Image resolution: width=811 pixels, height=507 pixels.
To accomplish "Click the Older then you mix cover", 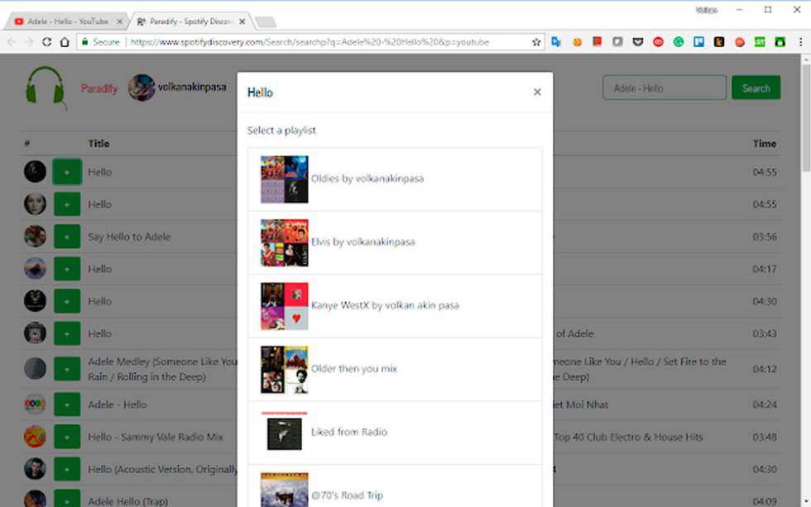I will tap(284, 370).
